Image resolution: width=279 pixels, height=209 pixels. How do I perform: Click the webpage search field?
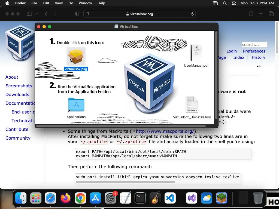254,44
